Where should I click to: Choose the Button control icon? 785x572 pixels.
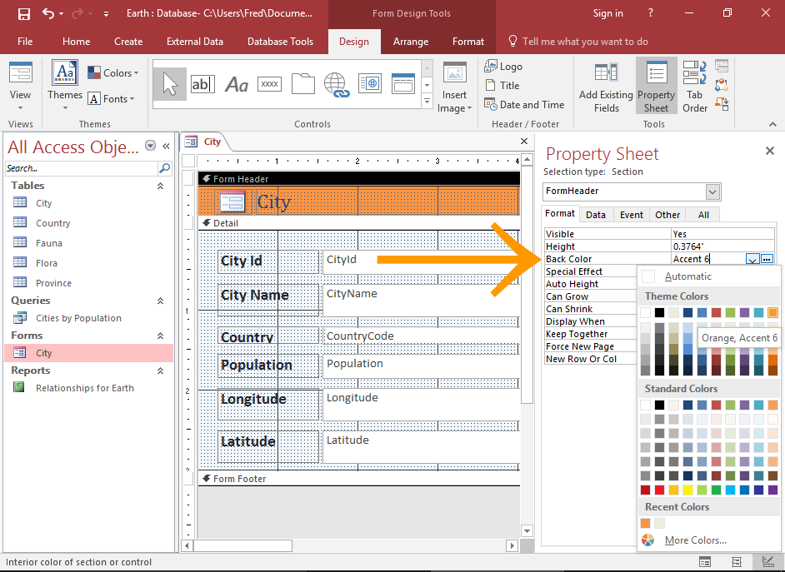point(269,84)
